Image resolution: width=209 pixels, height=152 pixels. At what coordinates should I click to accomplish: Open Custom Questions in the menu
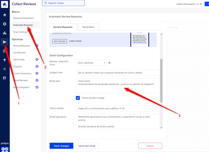[x=22, y=73]
